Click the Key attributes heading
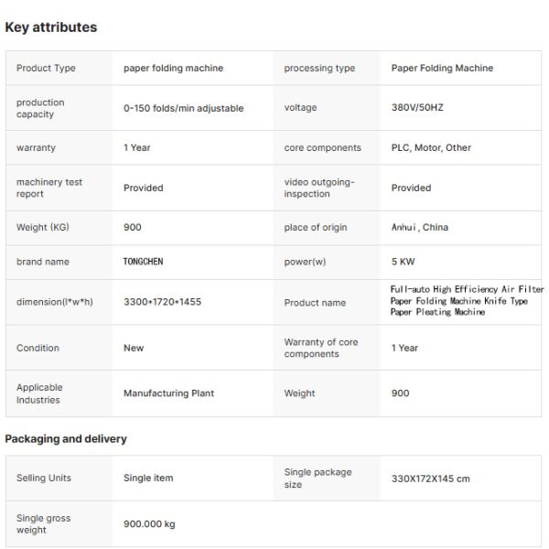This screenshot has width=549, height=549. coord(51,27)
